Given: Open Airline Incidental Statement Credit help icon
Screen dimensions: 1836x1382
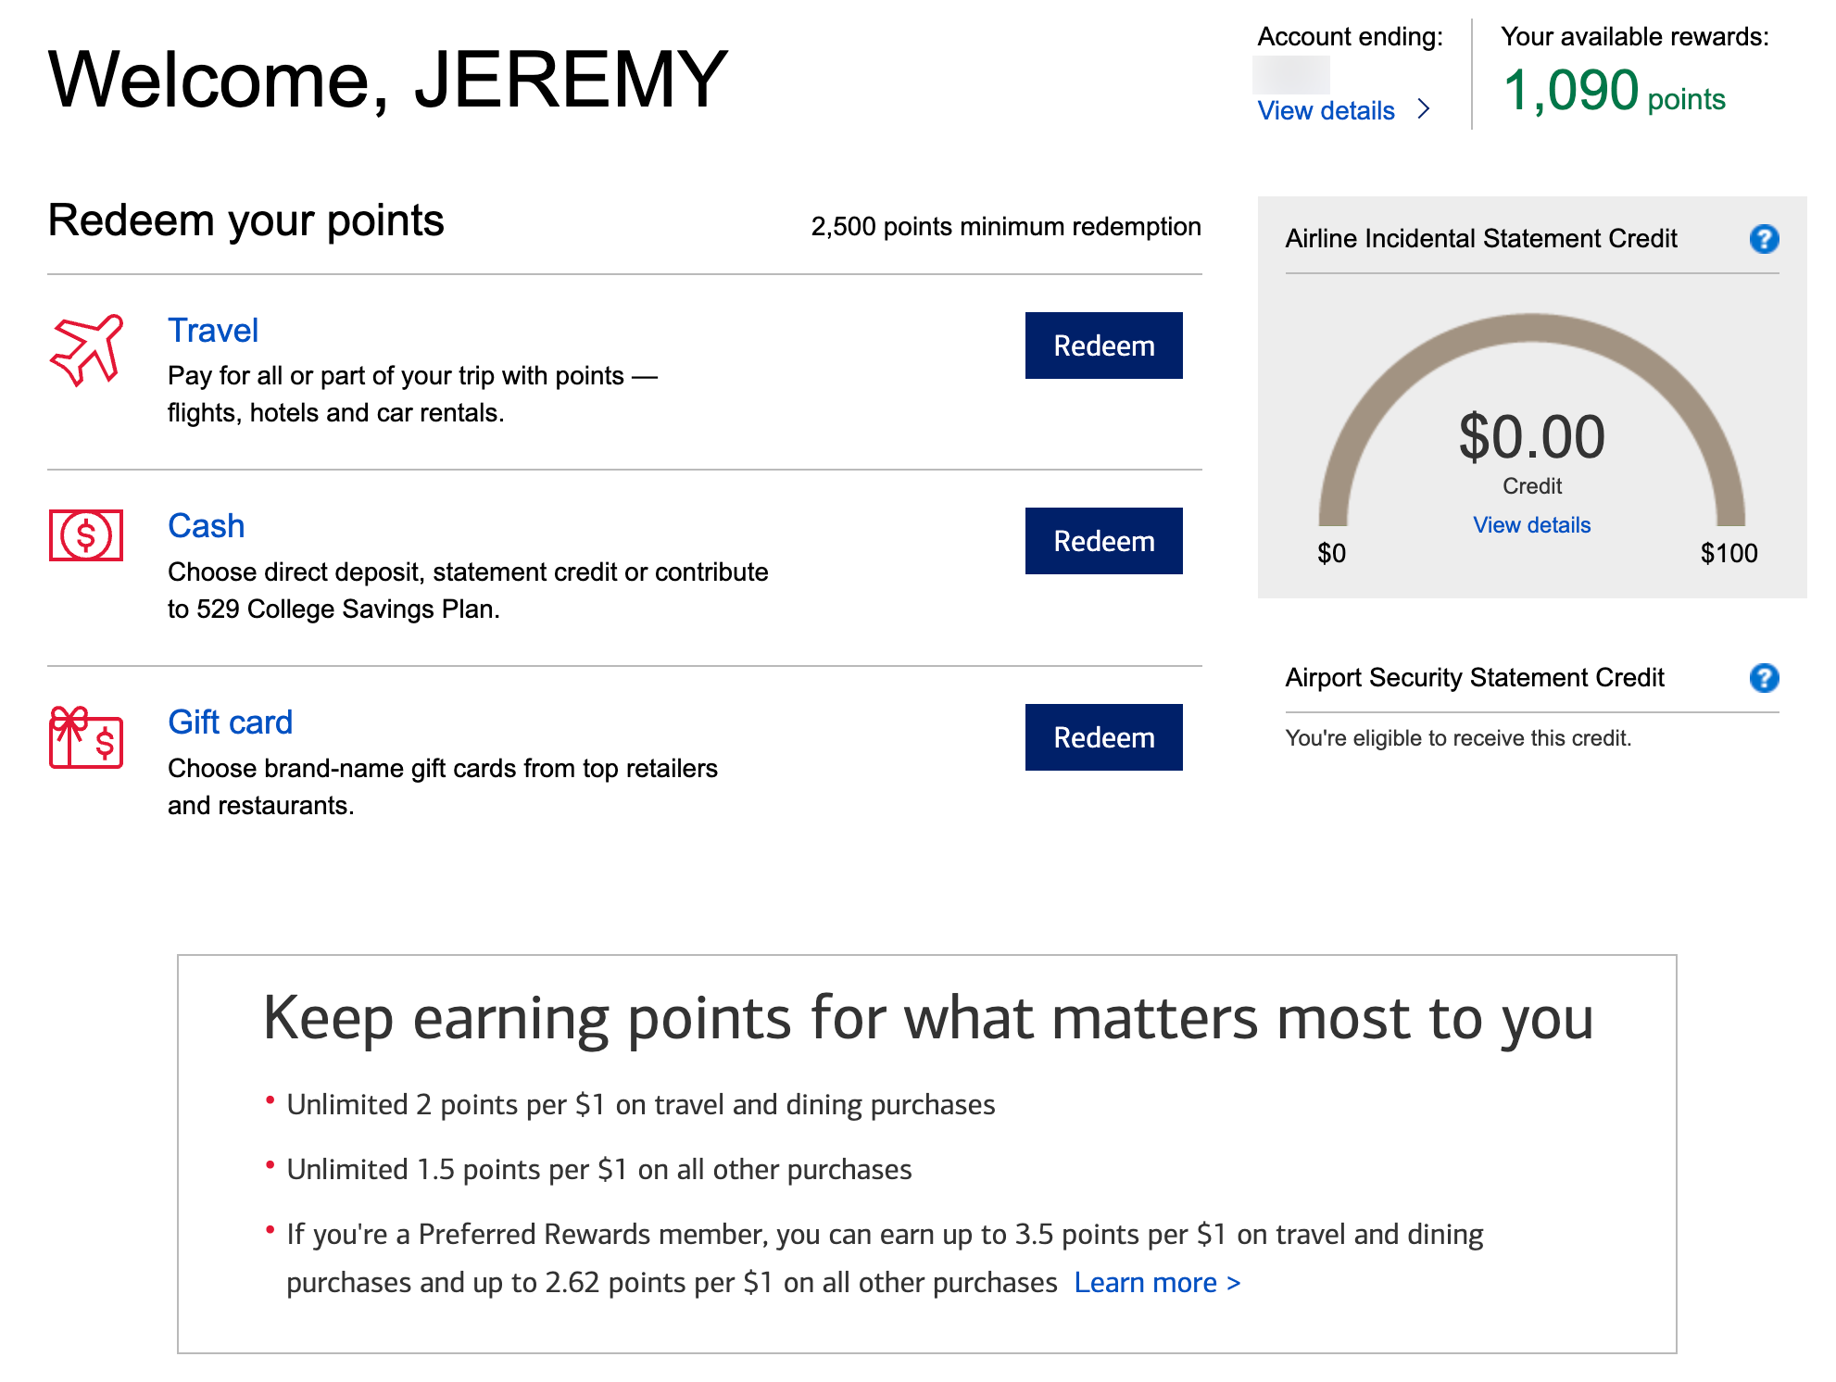Looking at the screenshot, I should [1764, 239].
